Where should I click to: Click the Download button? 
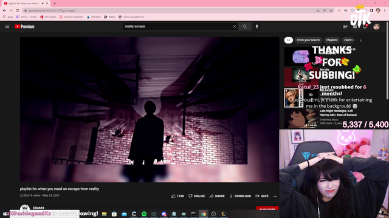[x=240, y=196]
